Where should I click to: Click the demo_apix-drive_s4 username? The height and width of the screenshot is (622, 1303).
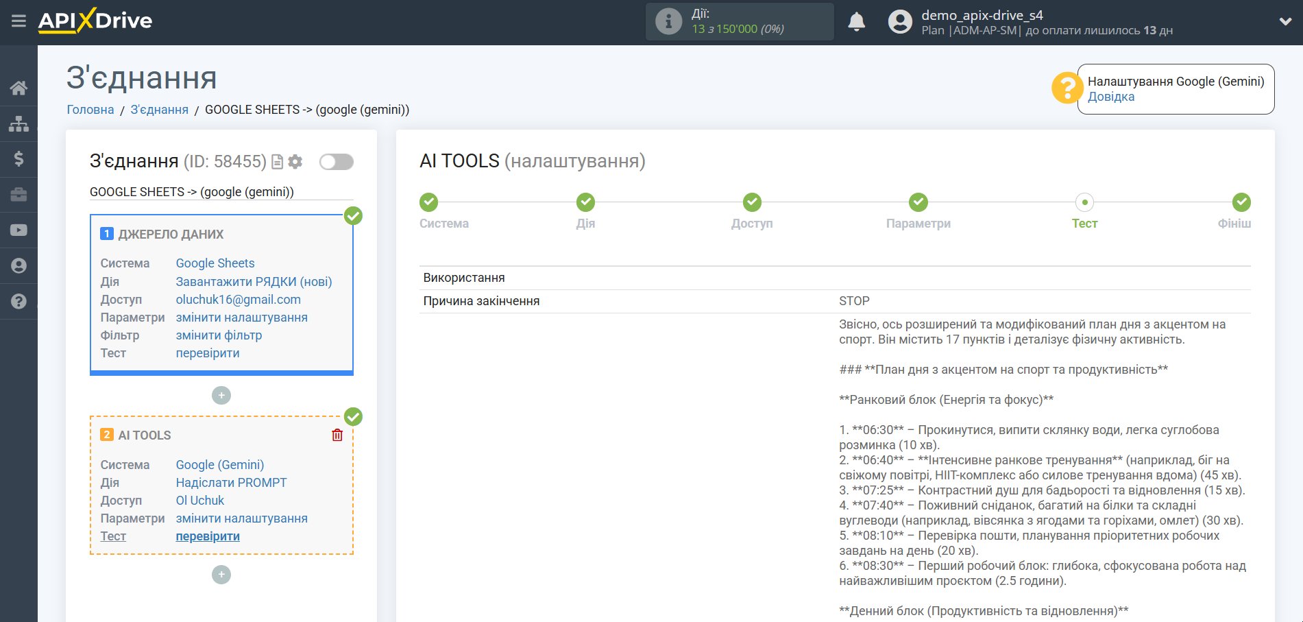(x=982, y=15)
